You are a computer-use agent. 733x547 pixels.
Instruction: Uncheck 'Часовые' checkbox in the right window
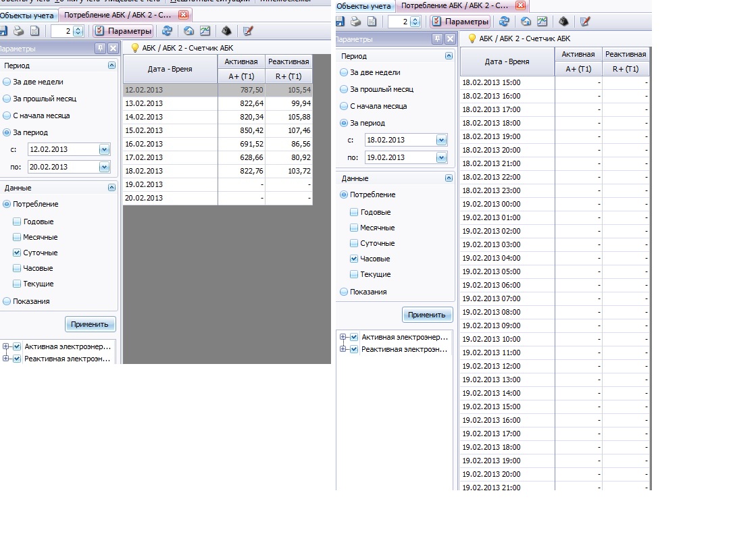[354, 259]
